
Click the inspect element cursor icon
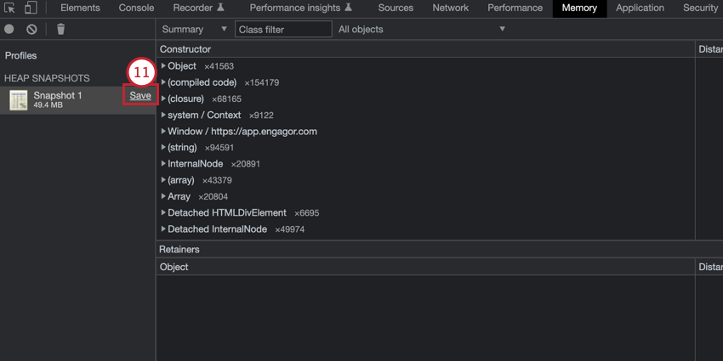9,8
